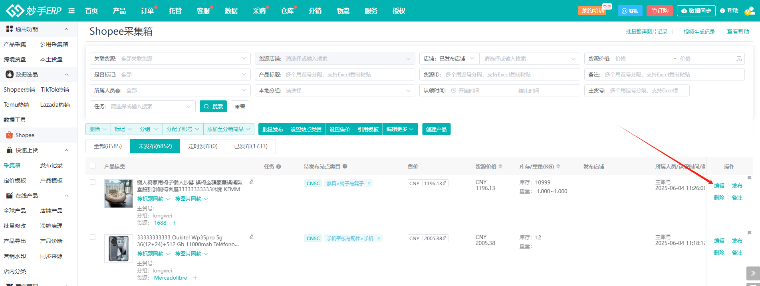Expand the 删除 batch dropdown
The image size is (760, 286).
(x=98, y=129)
